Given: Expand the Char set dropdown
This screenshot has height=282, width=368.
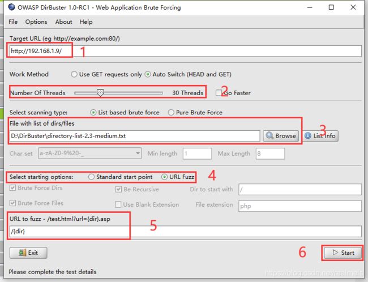Looking at the screenshot, I should click(x=90, y=153).
